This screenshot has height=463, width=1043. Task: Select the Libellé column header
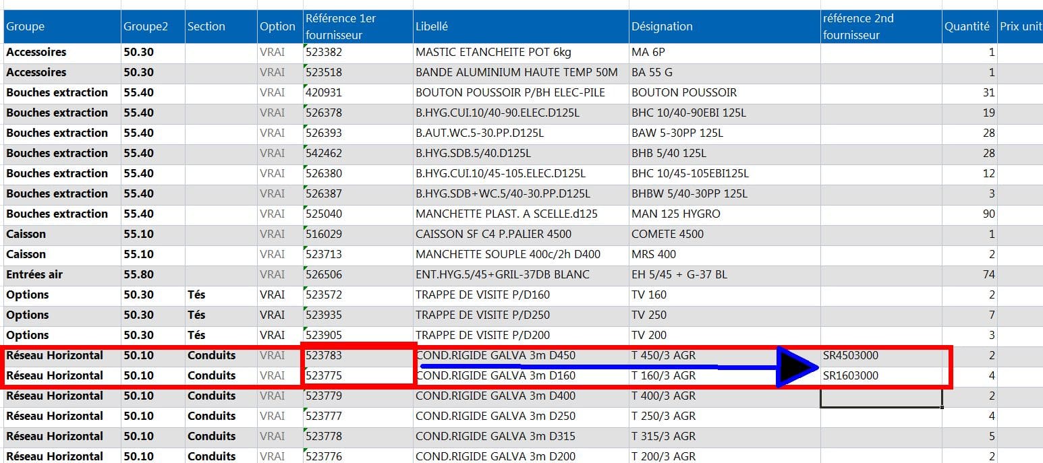pyautogui.click(x=521, y=26)
